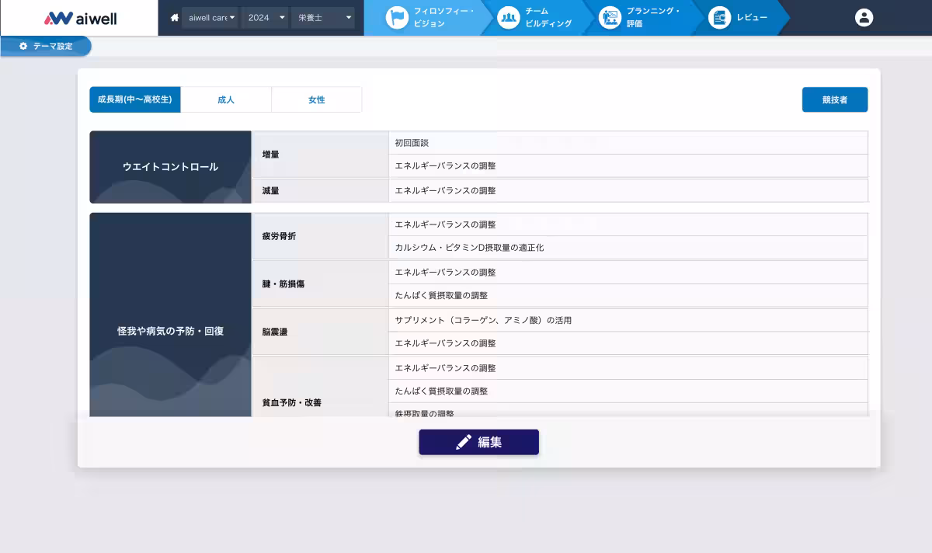
Task: Select the 女性 tab
Action: 316,99
